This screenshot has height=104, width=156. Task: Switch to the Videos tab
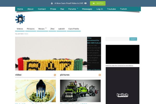(x=20, y=29)
